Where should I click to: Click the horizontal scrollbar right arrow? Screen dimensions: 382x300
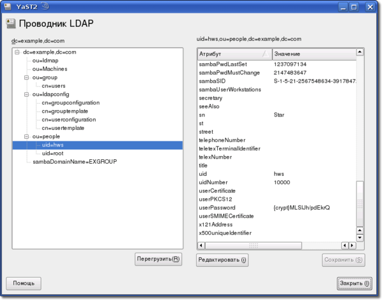352,245
